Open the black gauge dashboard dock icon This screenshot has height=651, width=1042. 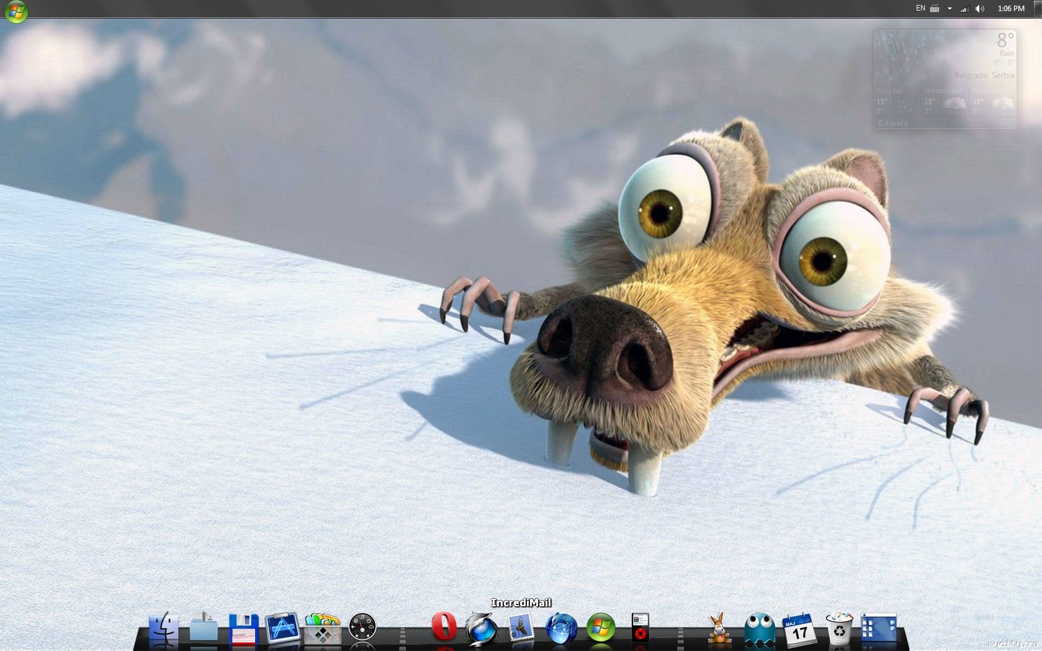pos(362,627)
